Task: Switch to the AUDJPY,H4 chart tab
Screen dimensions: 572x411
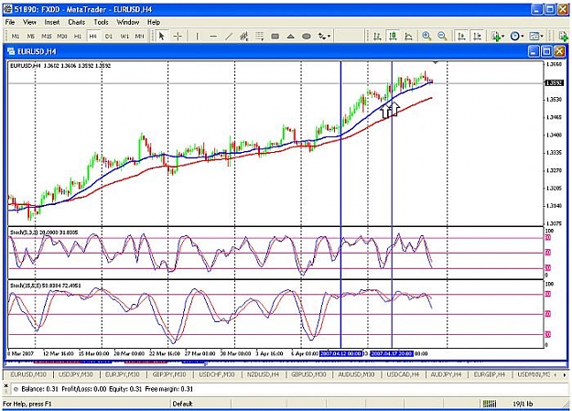Action: pos(446,374)
